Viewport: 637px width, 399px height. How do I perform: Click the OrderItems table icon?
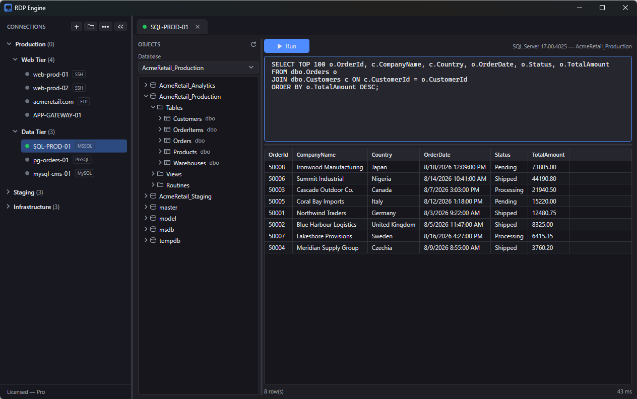click(167, 129)
